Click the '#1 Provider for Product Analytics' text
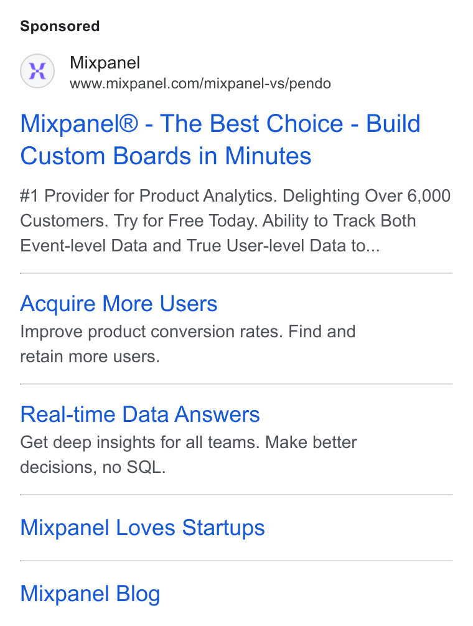 [x=148, y=196]
